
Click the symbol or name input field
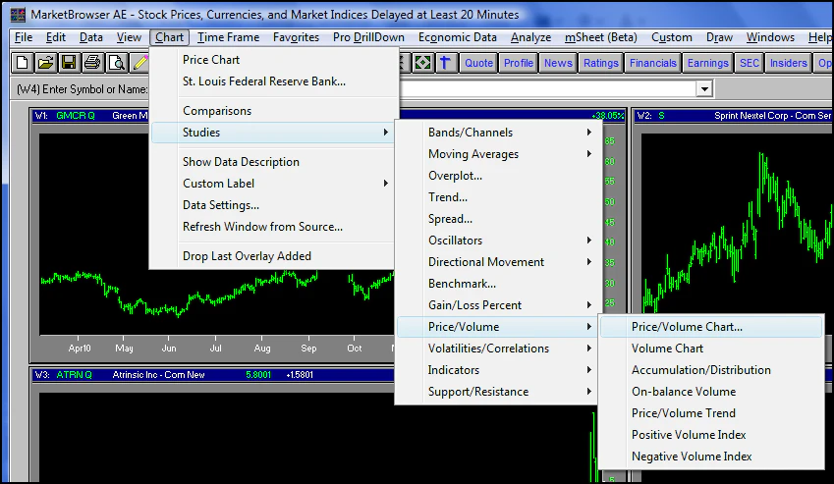pyautogui.click(x=547, y=88)
